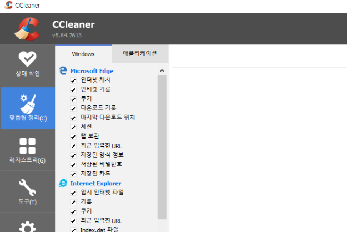The height and width of the screenshot is (232, 347).
Task: Click the CCleaner title bar app icon
Action: 8,5
